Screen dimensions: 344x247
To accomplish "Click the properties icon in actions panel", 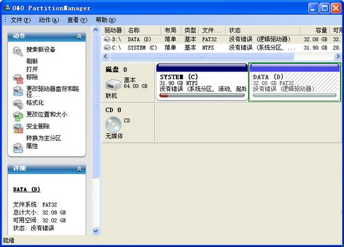I will (x=18, y=148).
